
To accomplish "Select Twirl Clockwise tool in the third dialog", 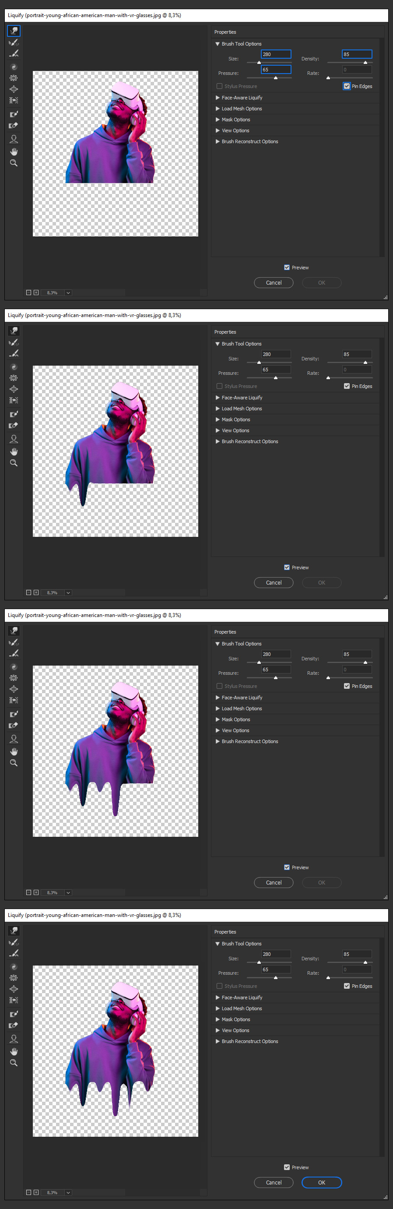I will click(x=14, y=666).
